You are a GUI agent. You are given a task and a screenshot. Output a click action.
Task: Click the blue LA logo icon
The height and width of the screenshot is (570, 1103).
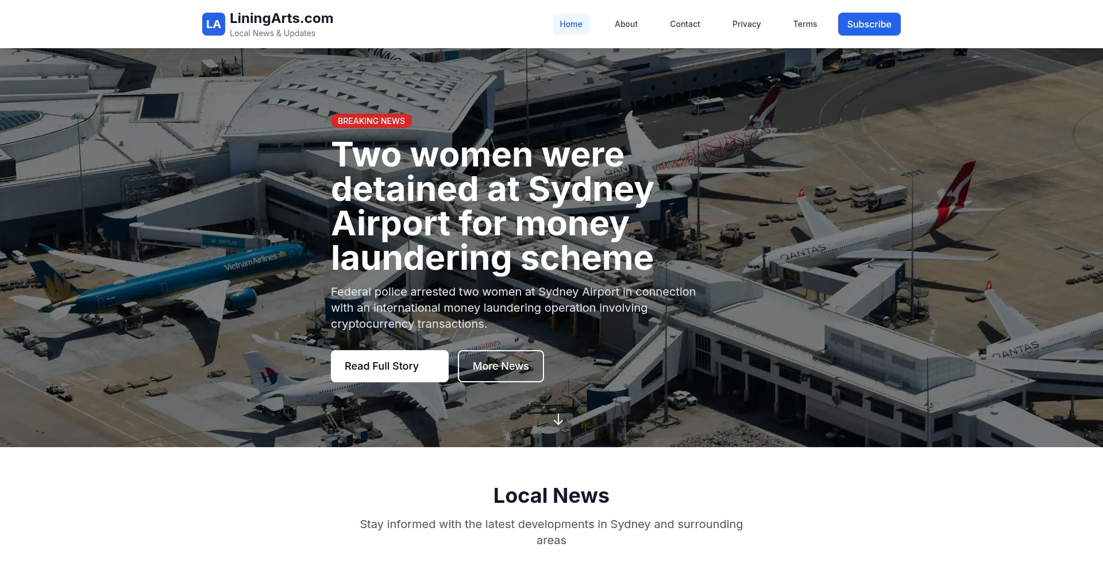coord(213,24)
